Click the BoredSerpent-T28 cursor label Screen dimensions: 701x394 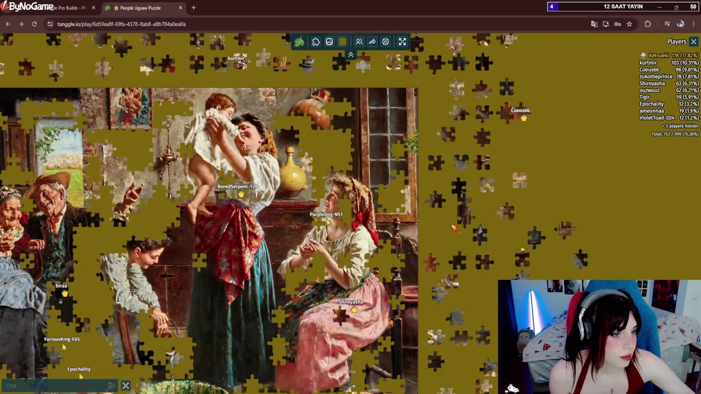tap(237, 187)
